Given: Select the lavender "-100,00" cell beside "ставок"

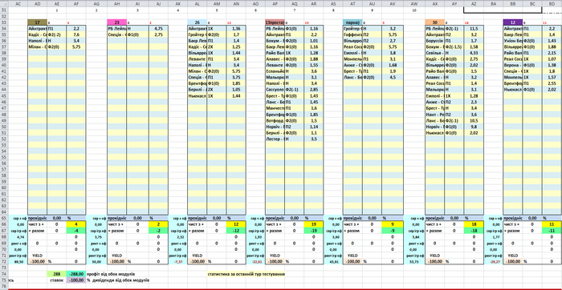Looking at the screenshot, I should click(x=76, y=280).
